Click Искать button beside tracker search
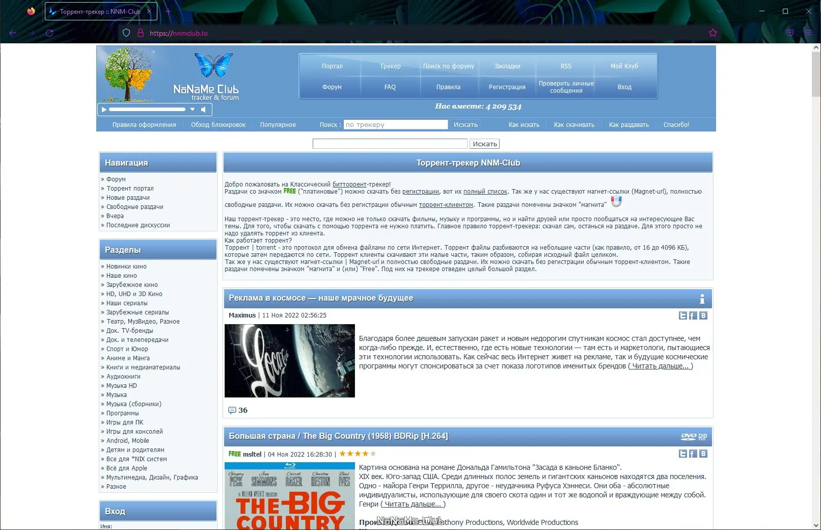 [x=466, y=125]
